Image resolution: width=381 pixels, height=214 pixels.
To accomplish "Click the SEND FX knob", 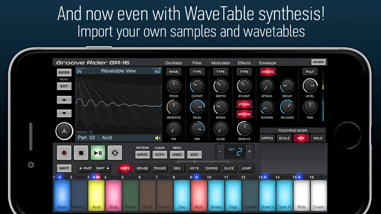I will pos(244,129).
